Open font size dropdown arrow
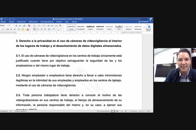The image size is (196, 130). [x=13, y=26]
